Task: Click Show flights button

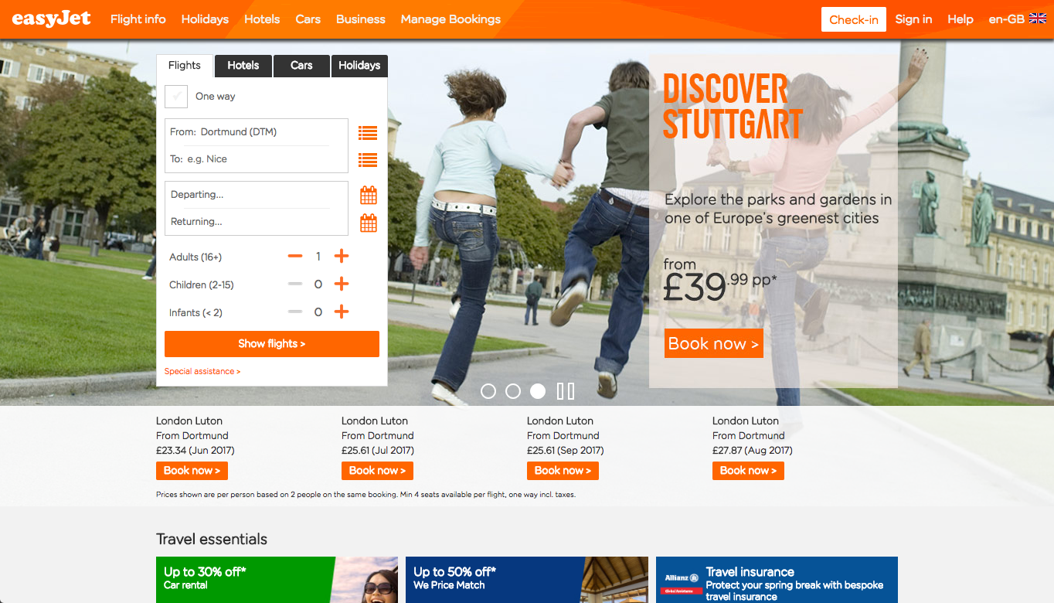Action: point(272,344)
